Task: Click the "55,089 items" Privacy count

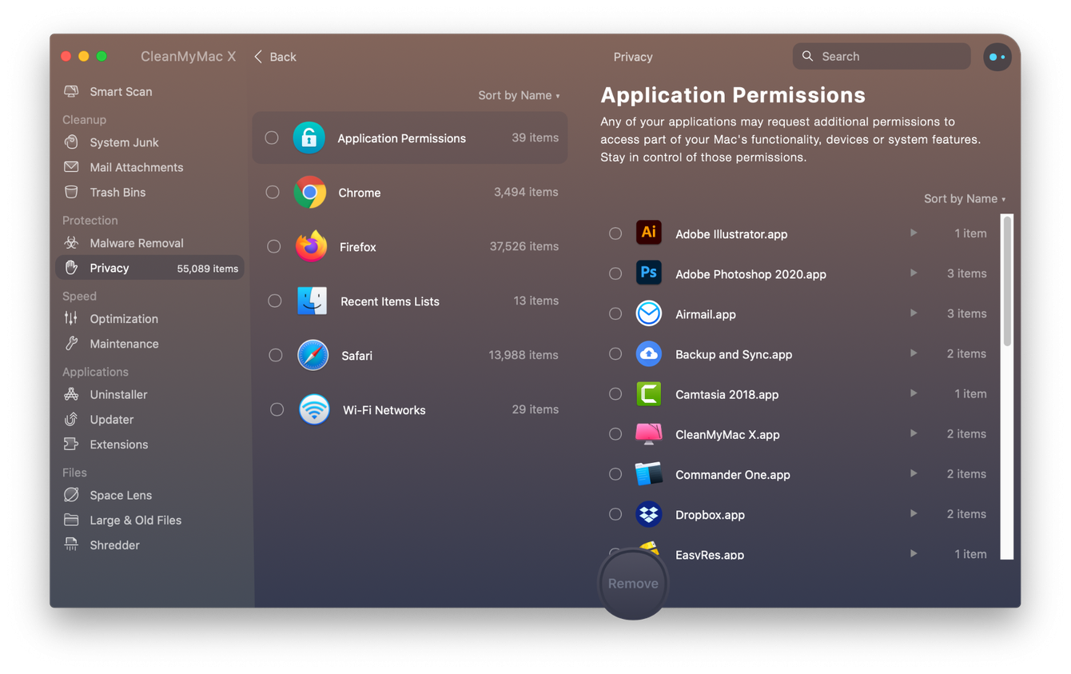Action: (x=208, y=269)
